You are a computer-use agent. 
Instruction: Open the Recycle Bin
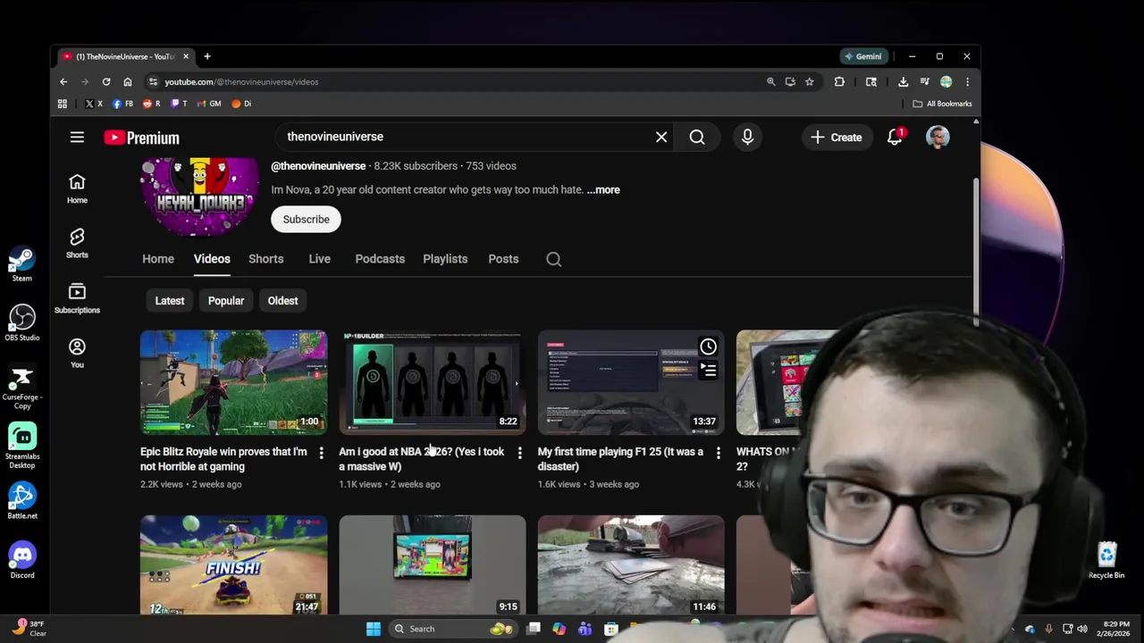(x=1106, y=561)
